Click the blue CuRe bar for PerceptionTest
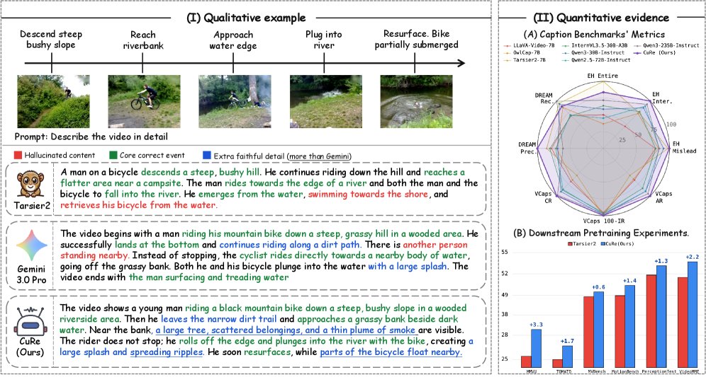This screenshot has width=706, height=377. [662, 316]
